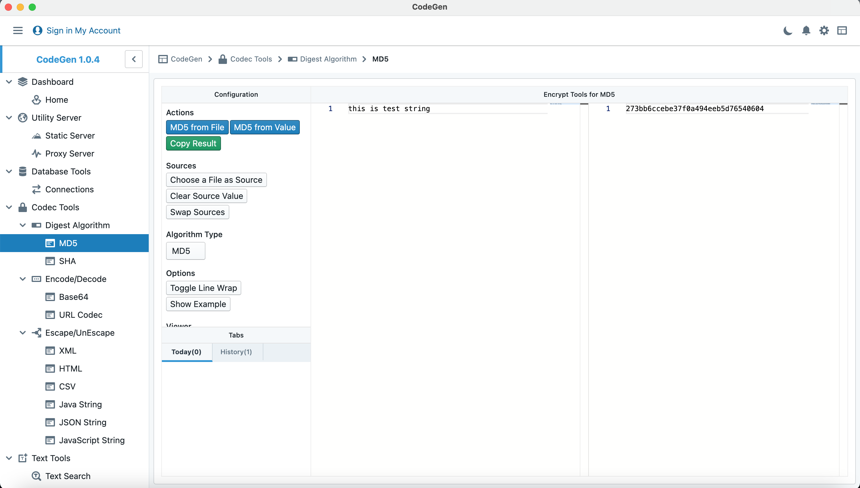Click the Copy Result button
Image resolution: width=860 pixels, height=488 pixels.
click(193, 144)
